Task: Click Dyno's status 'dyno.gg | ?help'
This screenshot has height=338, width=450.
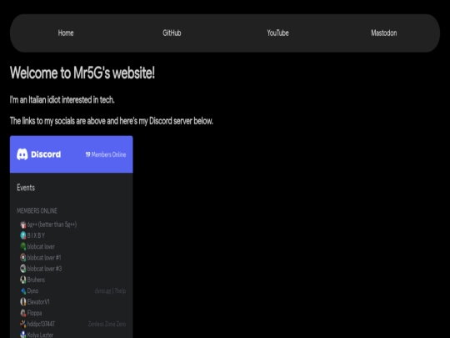Action: click(110, 291)
